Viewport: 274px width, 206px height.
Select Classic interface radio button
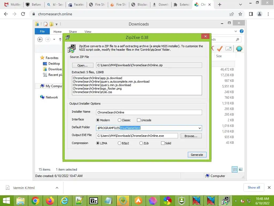119,120
